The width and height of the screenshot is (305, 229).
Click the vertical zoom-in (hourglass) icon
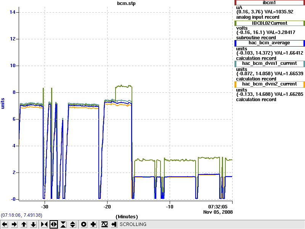click(63, 224)
